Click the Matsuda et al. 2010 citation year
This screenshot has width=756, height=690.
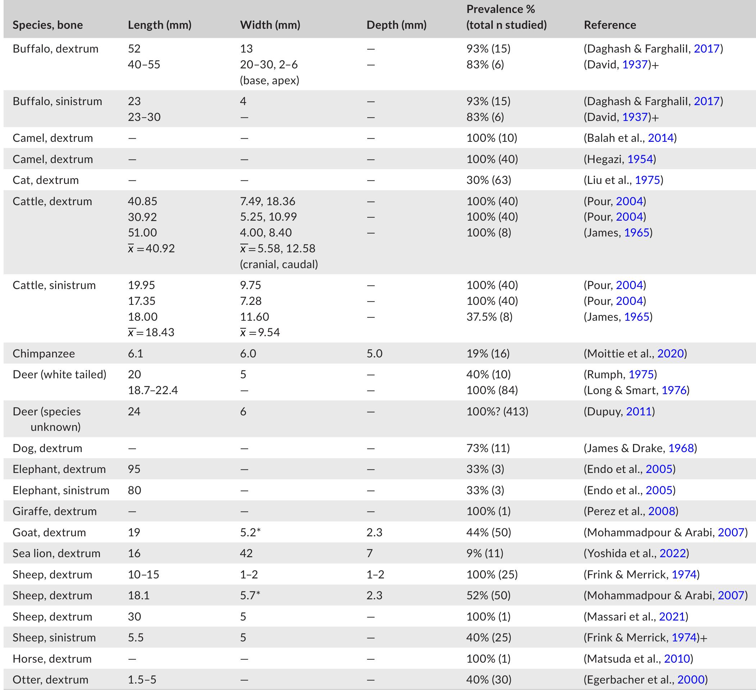pyautogui.click(x=677, y=658)
